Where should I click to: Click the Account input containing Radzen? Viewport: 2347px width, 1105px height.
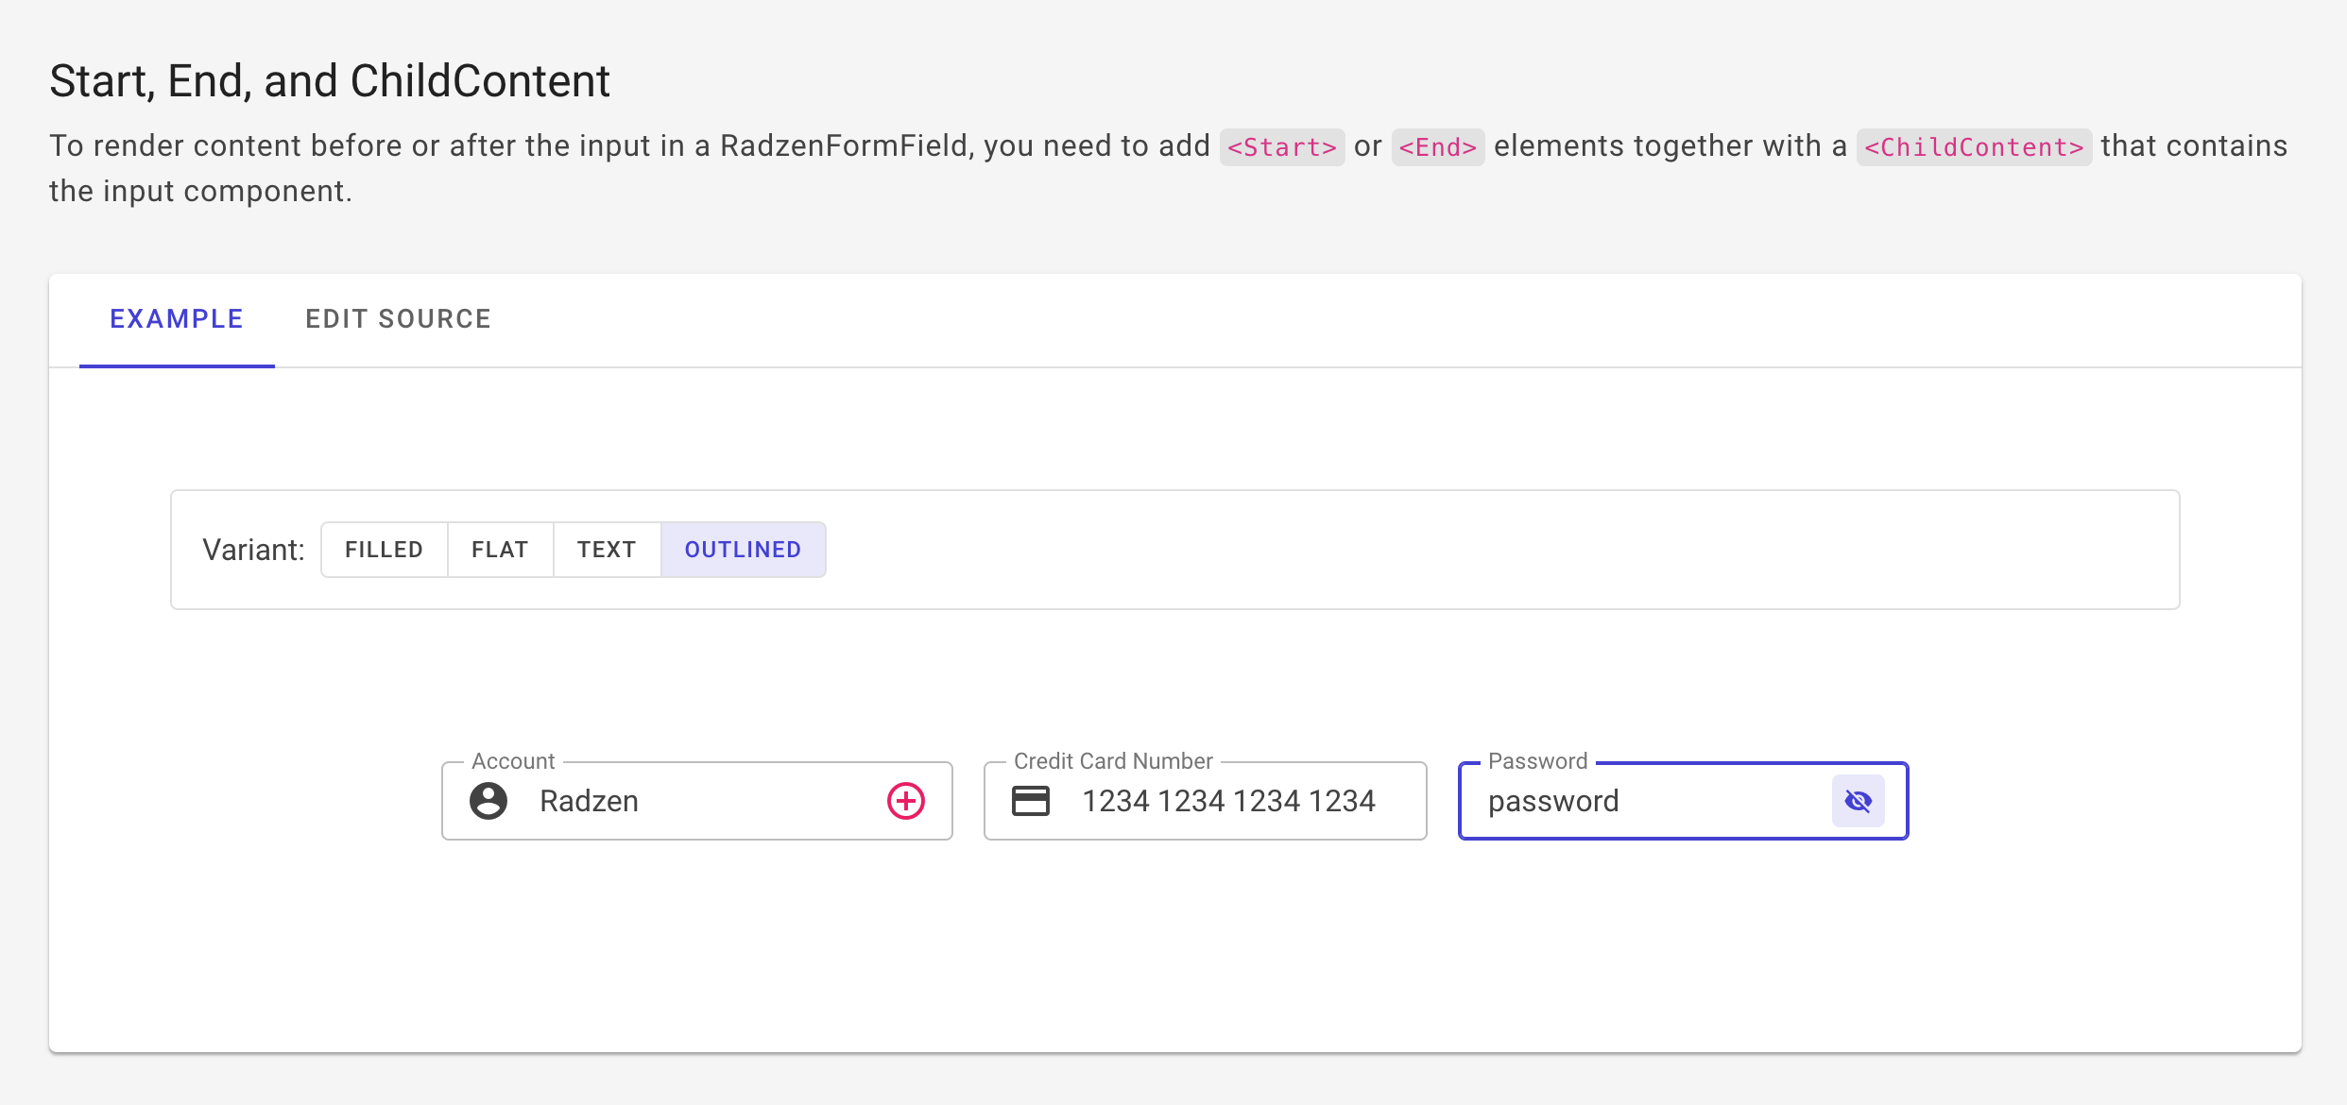click(x=699, y=801)
